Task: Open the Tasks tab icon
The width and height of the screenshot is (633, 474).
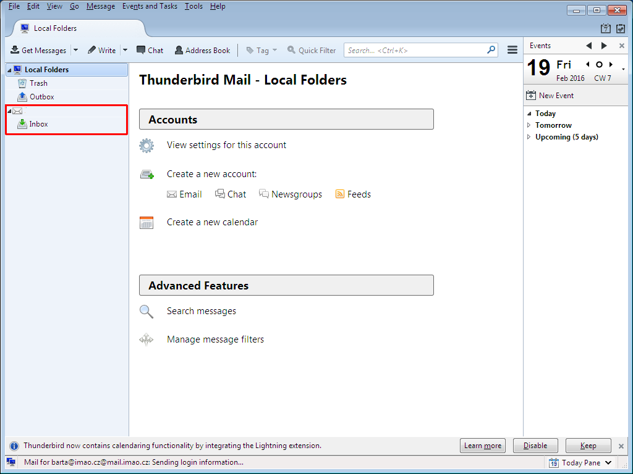Action: coord(621,28)
